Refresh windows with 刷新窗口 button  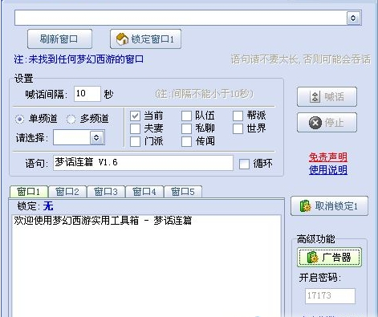coord(59,39)
